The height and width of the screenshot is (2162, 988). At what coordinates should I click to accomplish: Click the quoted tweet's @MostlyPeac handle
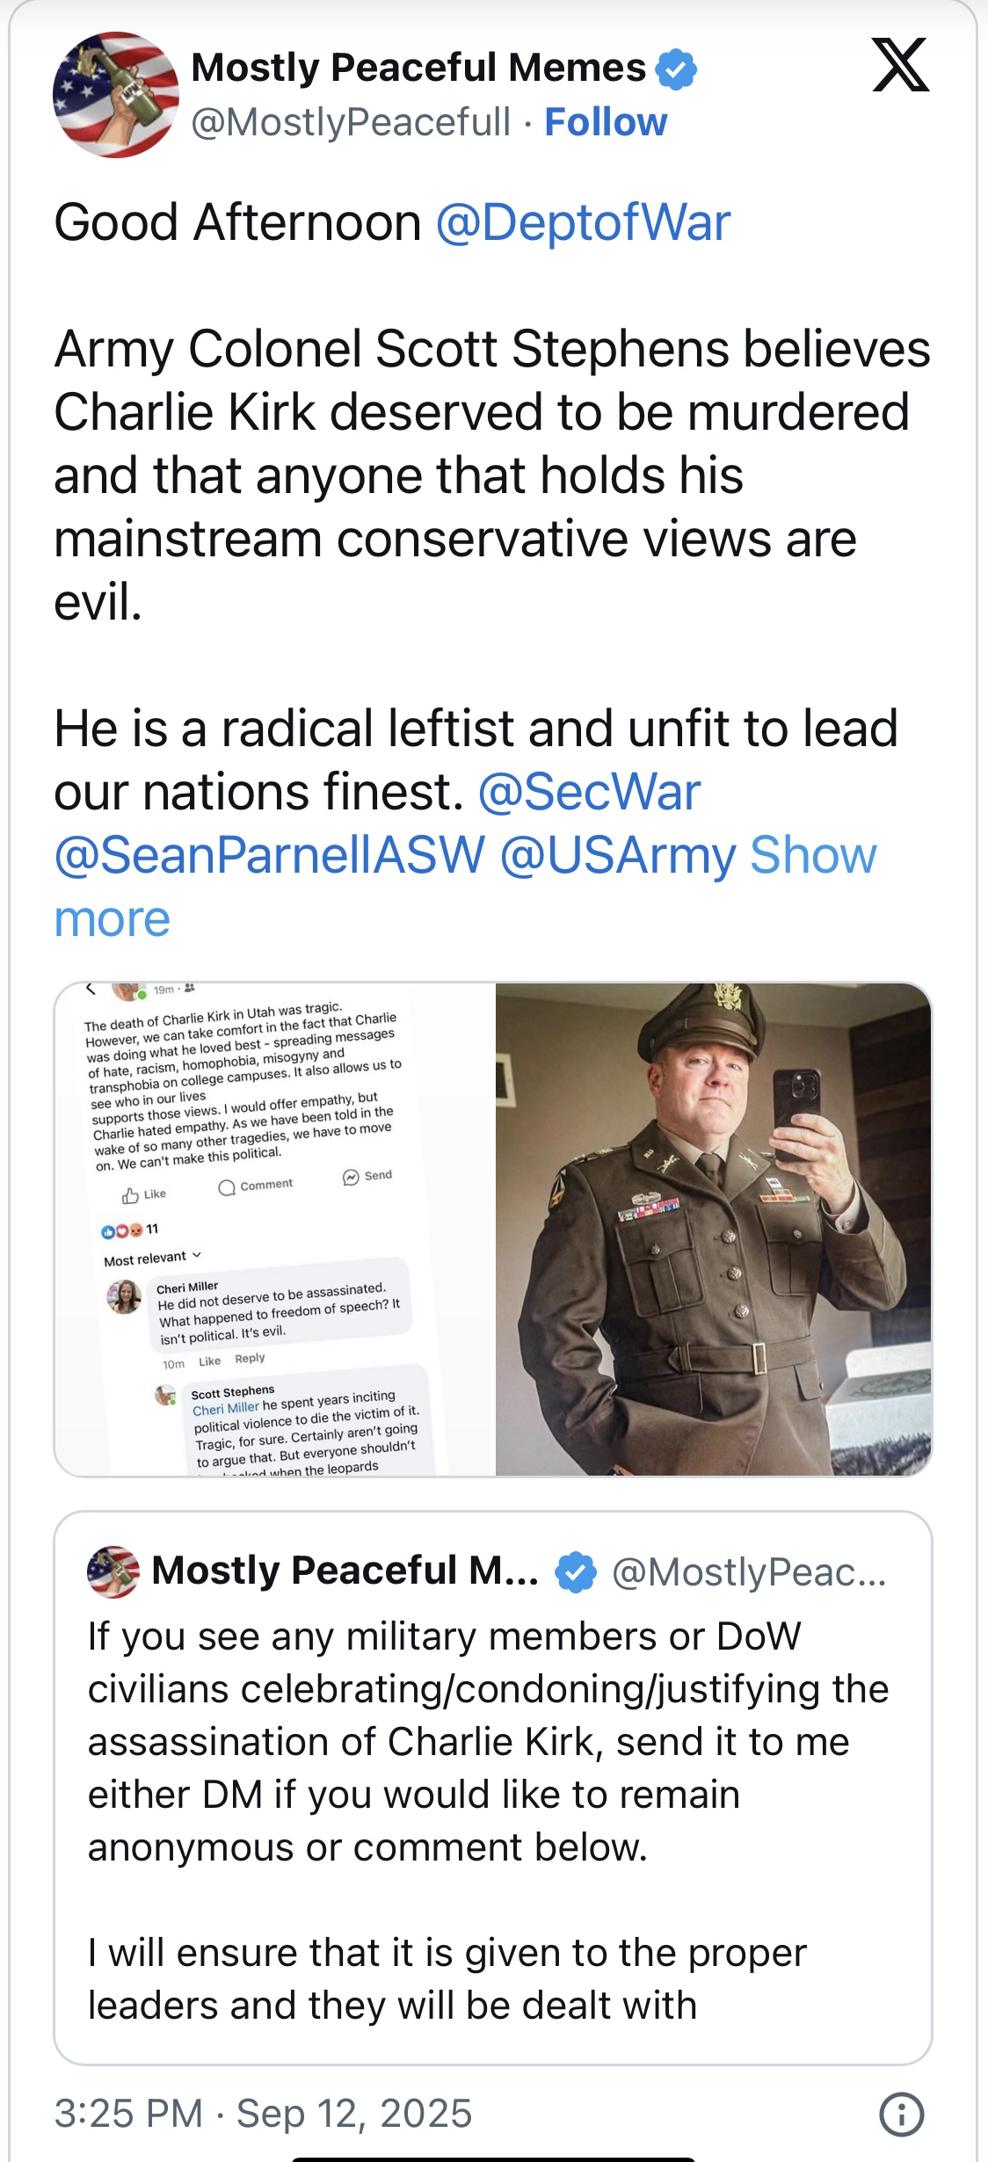(x=749, y=1572)
